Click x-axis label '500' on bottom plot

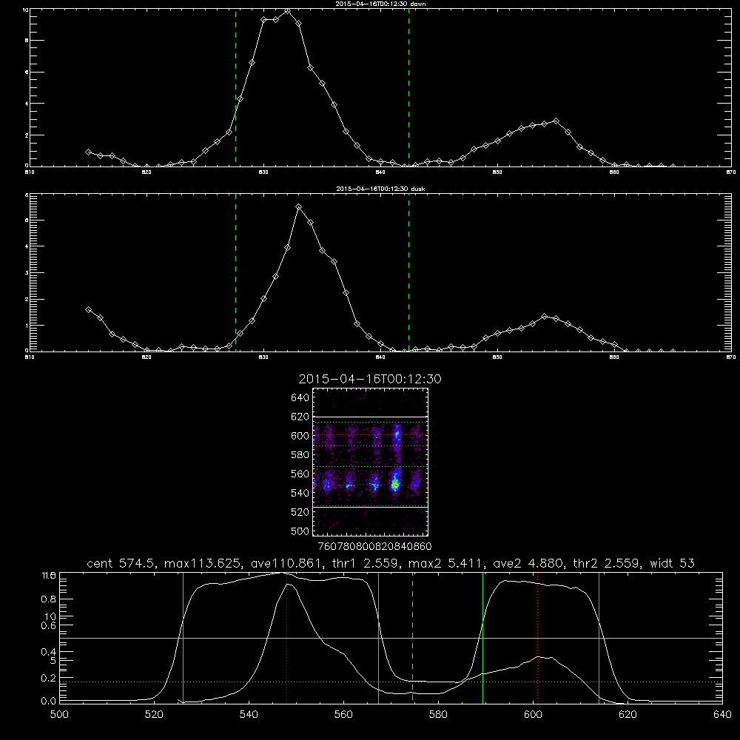[59, 714]
